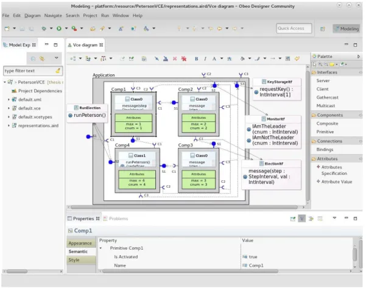
Task: Select the Style properties tab
Action: (x=81, y=260)
